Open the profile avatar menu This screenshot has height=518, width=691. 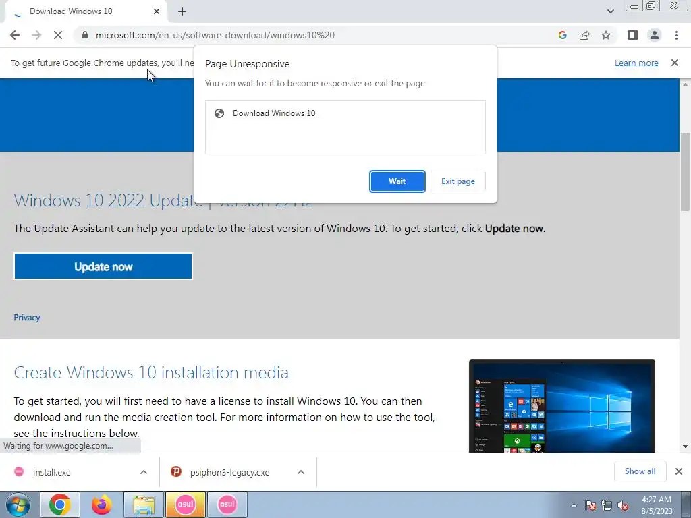(655, 35)
